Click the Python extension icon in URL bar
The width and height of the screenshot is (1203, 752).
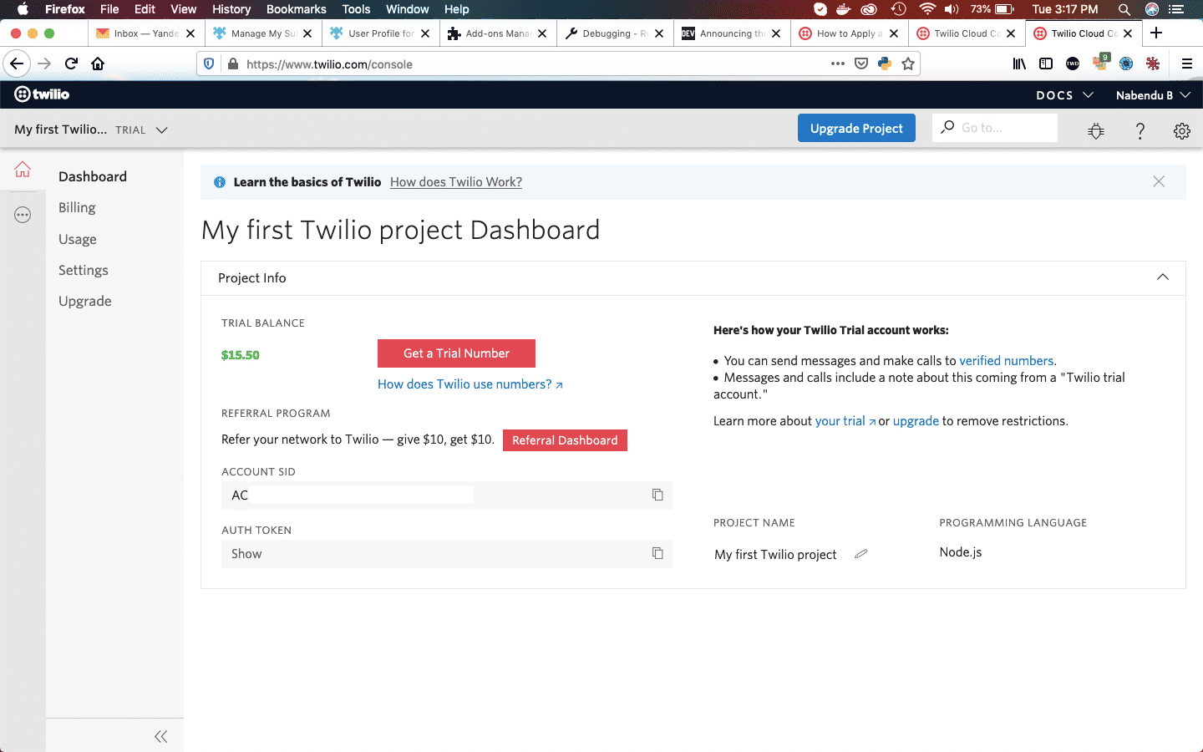tap(885, 64)
